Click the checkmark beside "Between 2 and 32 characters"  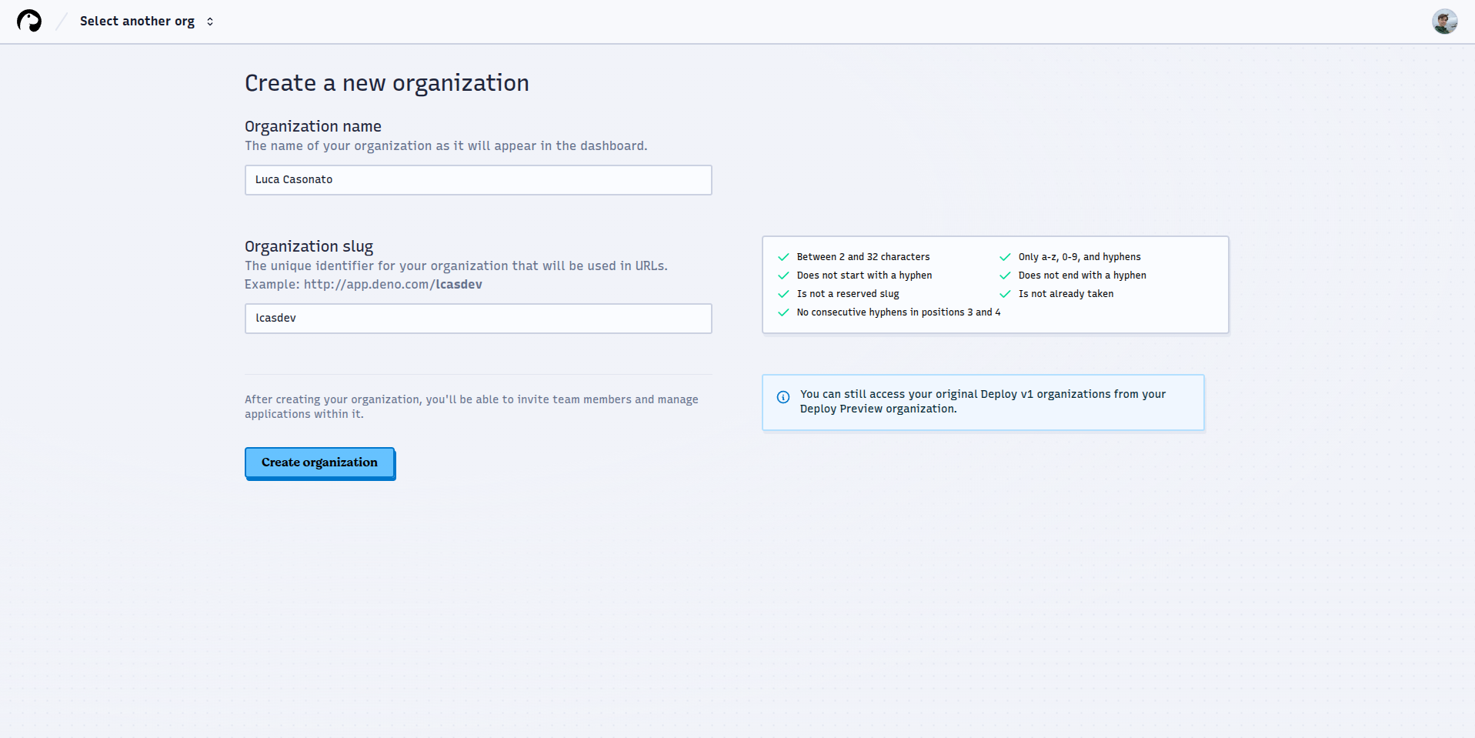click(784, 256)
